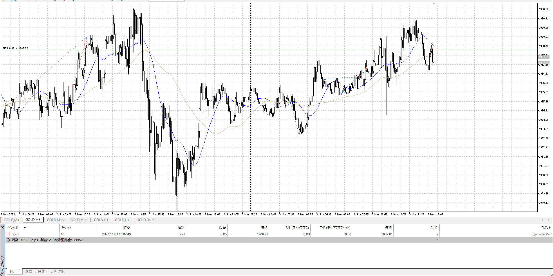Open the GOLD,H4 chart tab
Image resolution: width=553 pixels, height=276 pixels.
[x=122, y=220]
